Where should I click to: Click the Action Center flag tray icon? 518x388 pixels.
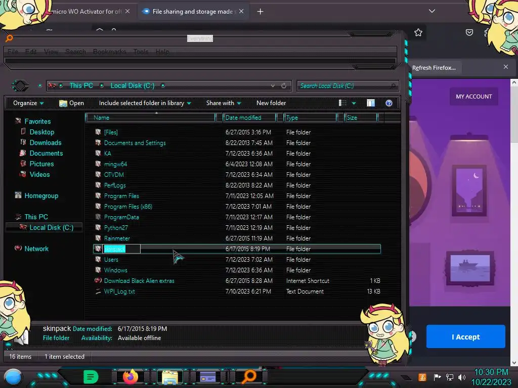coord(437,377)
